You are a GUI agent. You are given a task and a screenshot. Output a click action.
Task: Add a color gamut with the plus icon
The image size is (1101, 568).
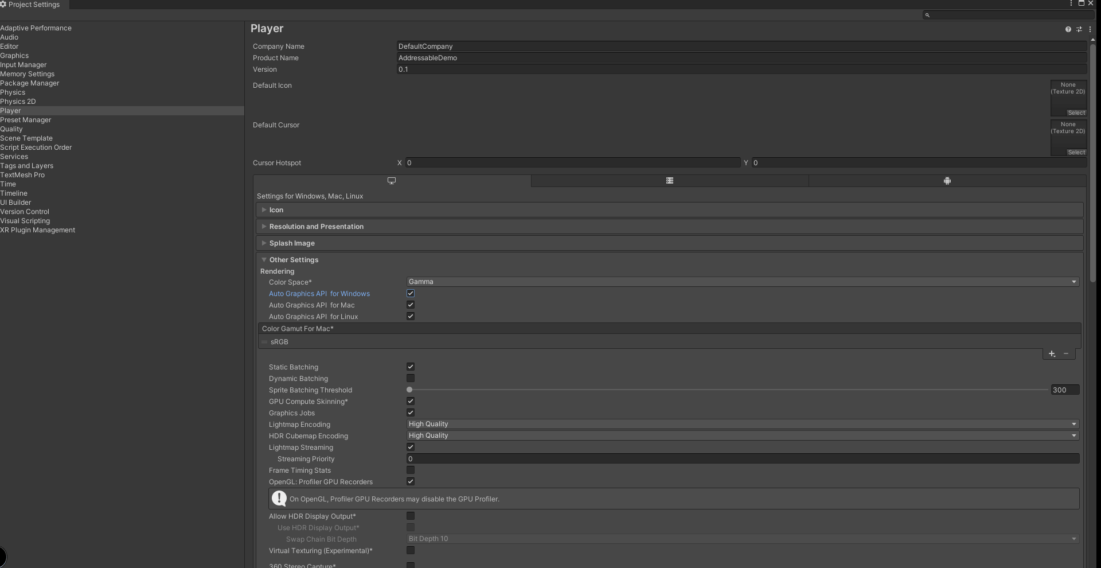pos(1052,354)
